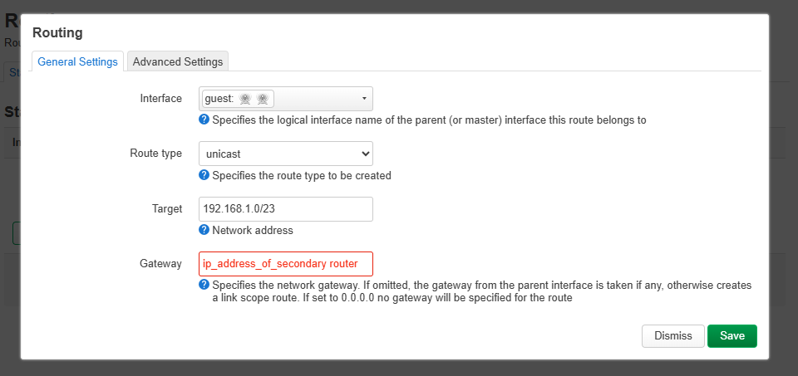Click help icon under Route type
Viewport: 798px width, 376px height.
(204, 175)
